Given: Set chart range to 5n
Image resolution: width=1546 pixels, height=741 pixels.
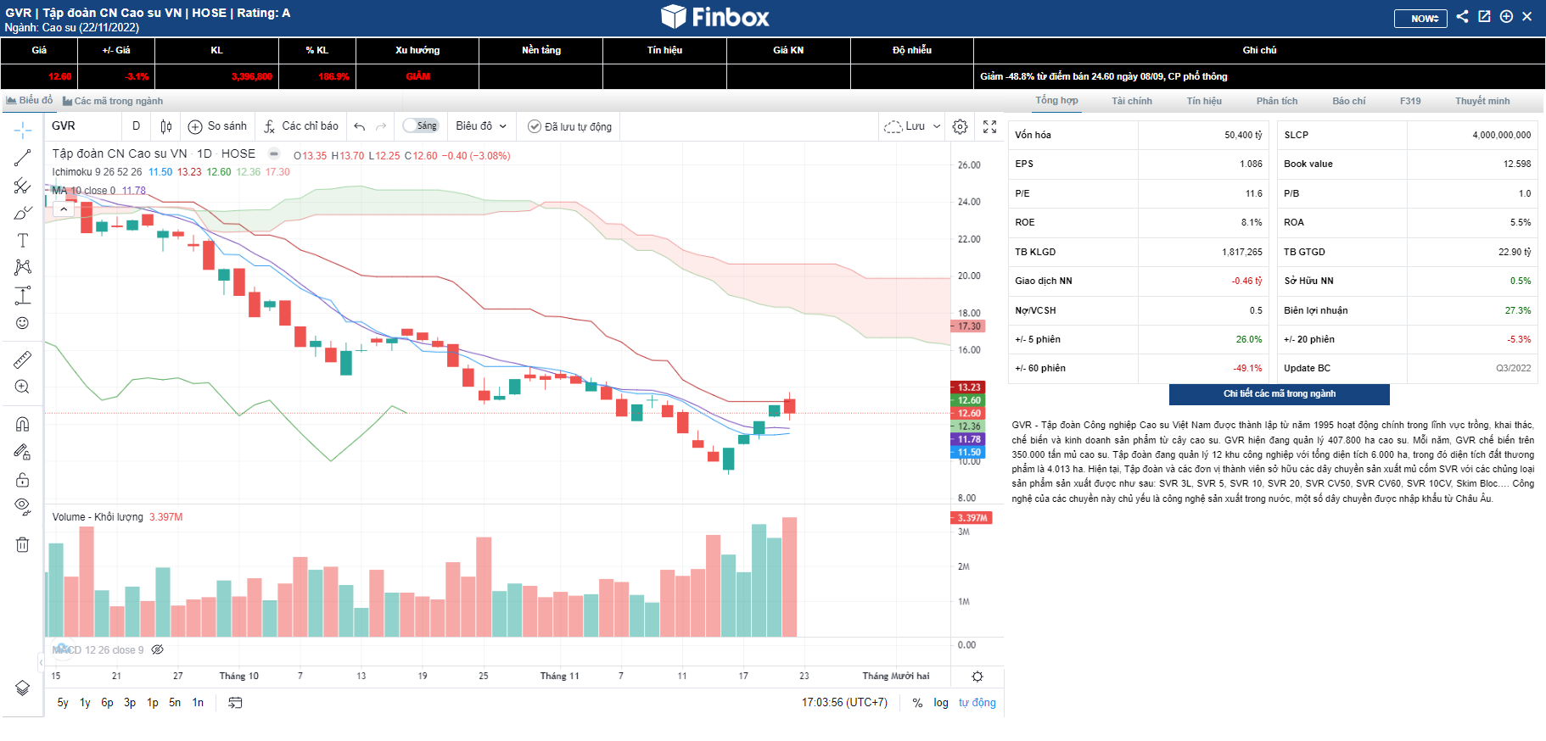Looking at the screenshot, I should tap(175, 703).
